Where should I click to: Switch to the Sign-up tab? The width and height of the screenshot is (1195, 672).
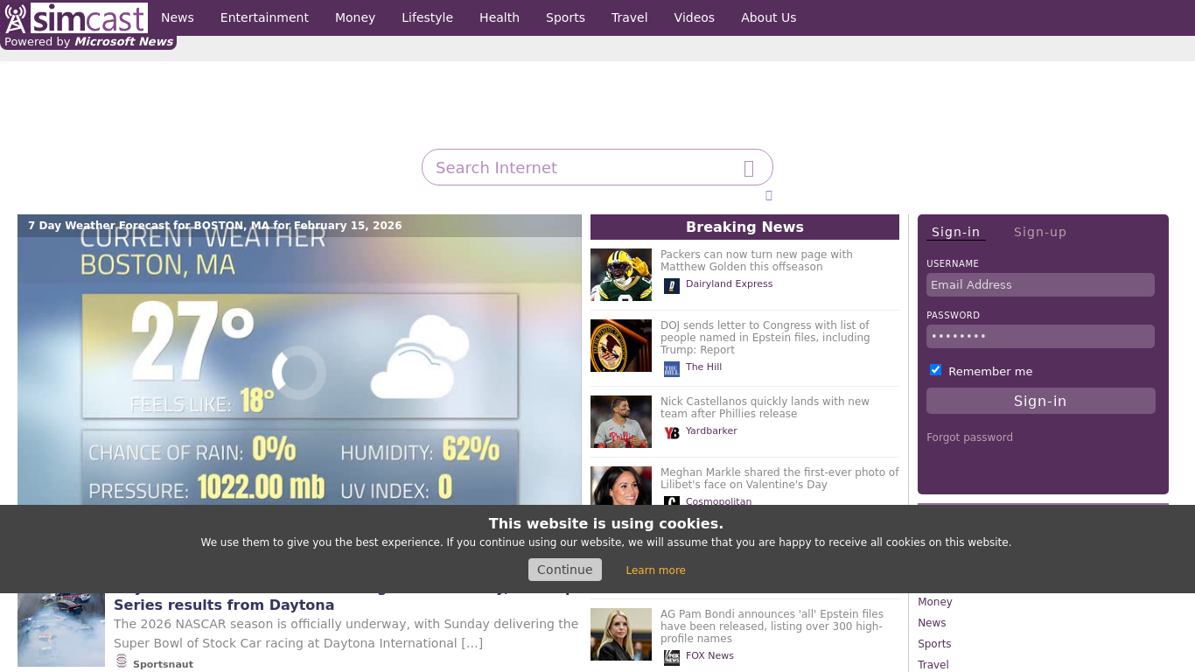[1039, 232]
